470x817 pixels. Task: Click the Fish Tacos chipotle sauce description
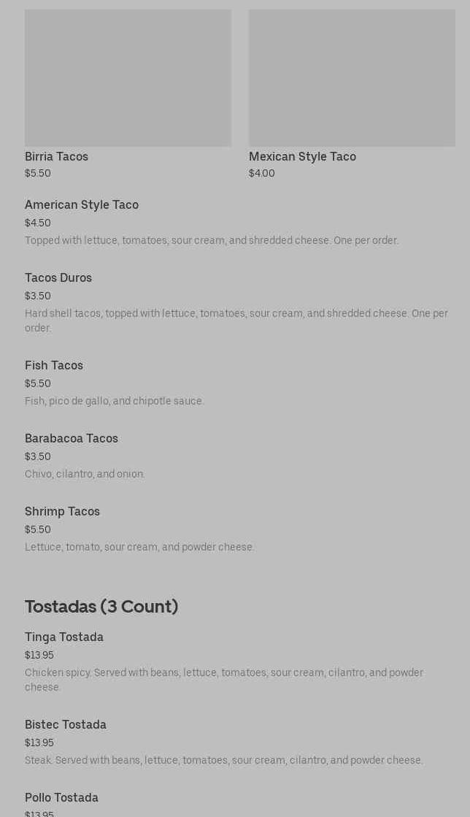coord(115,402)
